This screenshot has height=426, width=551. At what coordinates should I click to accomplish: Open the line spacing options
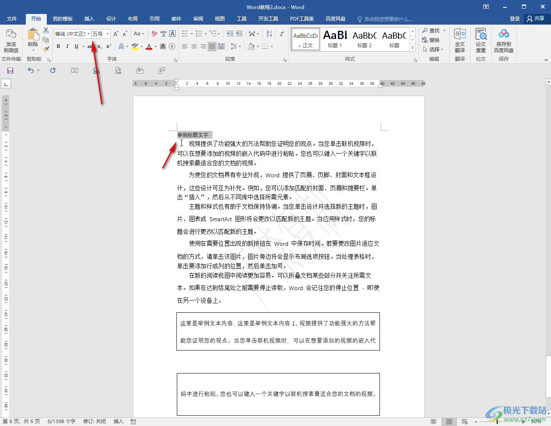point(235,46)
